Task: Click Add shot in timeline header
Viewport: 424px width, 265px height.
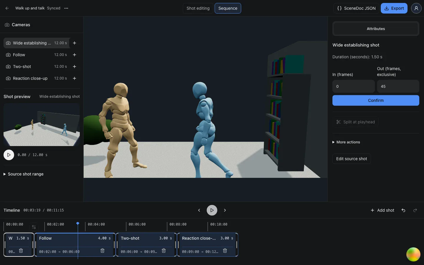Action: pyautogui.click(x=382, y=210)
